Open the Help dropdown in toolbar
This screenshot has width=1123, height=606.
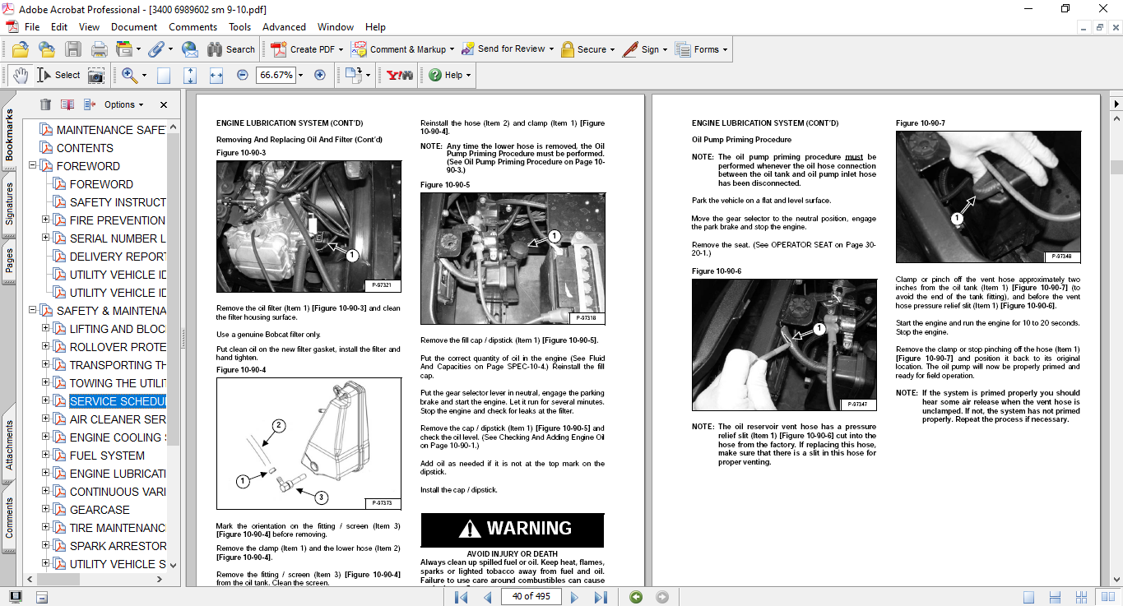coord(449,75)
